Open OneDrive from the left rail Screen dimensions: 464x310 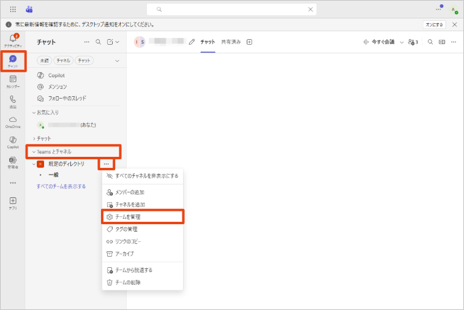12,121
